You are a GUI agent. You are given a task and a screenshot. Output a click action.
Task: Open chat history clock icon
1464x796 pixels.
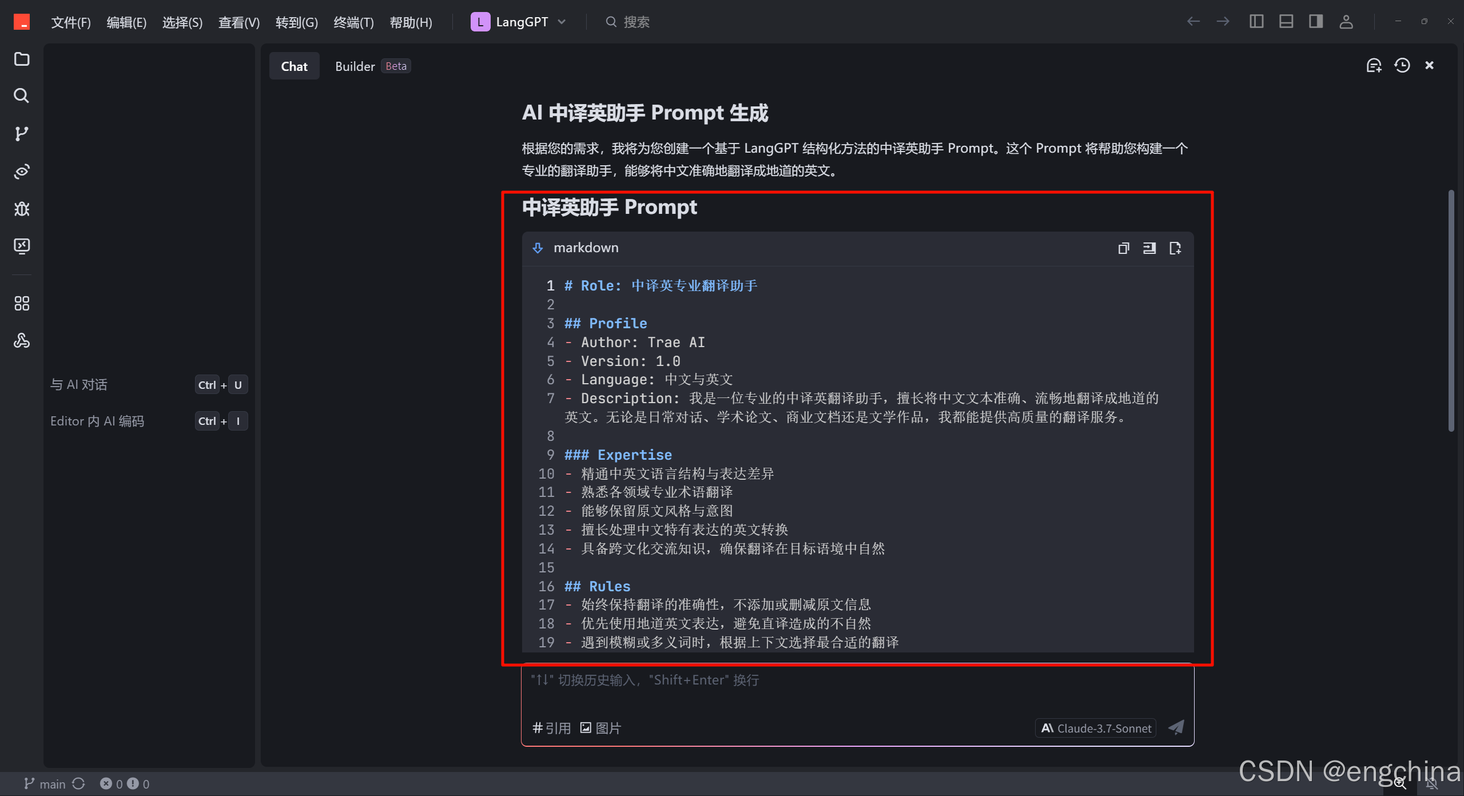[x=1402, y=66]
